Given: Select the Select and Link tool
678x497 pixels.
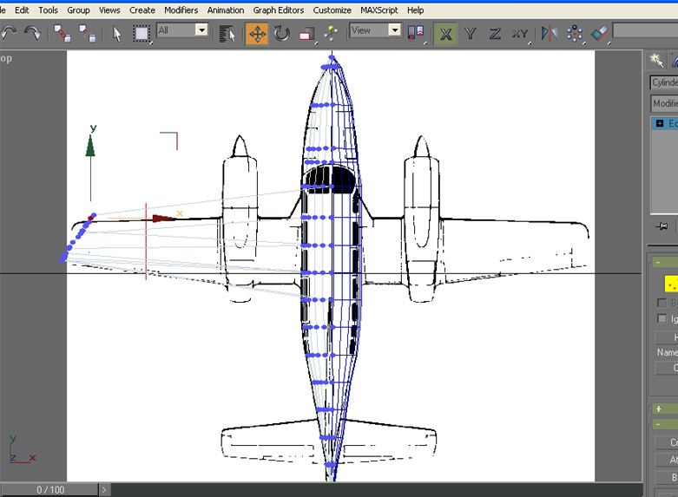Looking at the screenshot, I should (x=63, y=33).
